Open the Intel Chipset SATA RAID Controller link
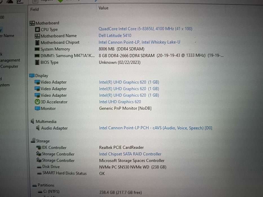 130,154
